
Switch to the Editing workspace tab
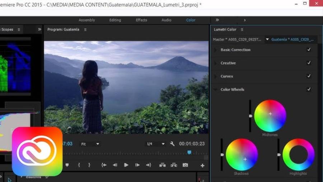pos(115,20)
